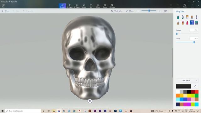Open the 3D library tab
This screenshot has height=113, width=201.
[112, 6]
